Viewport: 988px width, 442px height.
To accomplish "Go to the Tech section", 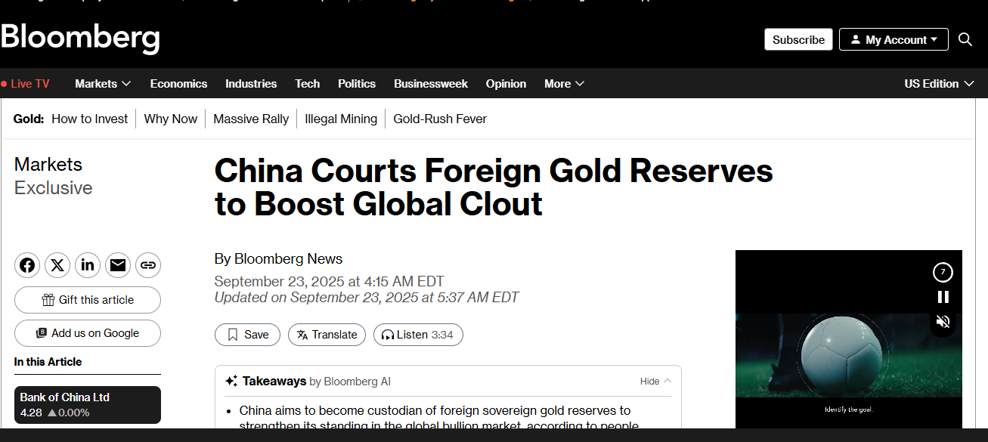I will coord(307,84).
